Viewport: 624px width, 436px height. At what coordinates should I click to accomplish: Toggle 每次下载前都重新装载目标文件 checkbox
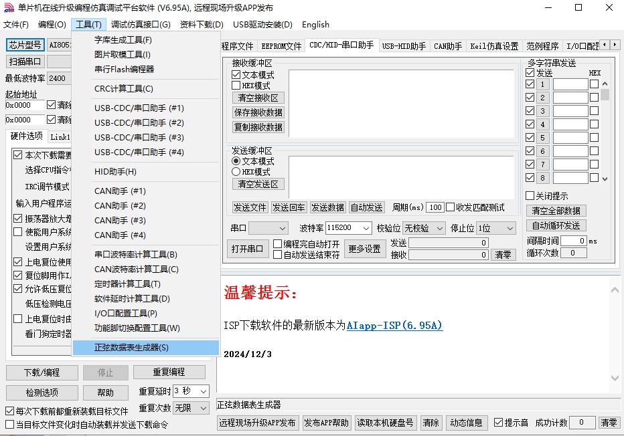tap(9, 411)
